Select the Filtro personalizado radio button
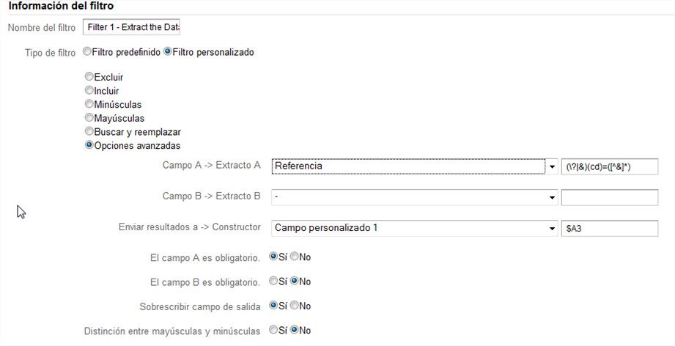The width and height of the screenshot is (675, 346). [x=168, y=51]
